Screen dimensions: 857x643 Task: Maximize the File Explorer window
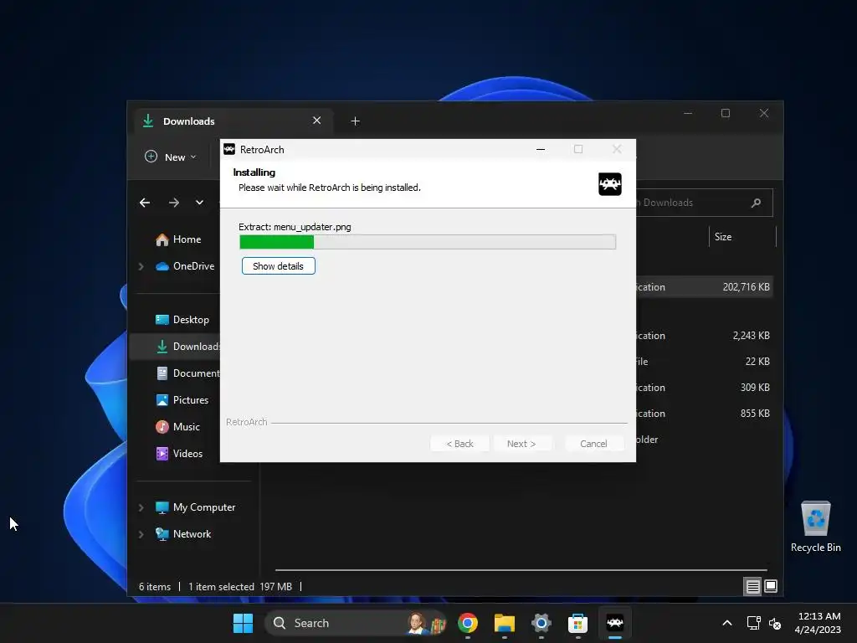pyautogui.click(x=726, y=113)
